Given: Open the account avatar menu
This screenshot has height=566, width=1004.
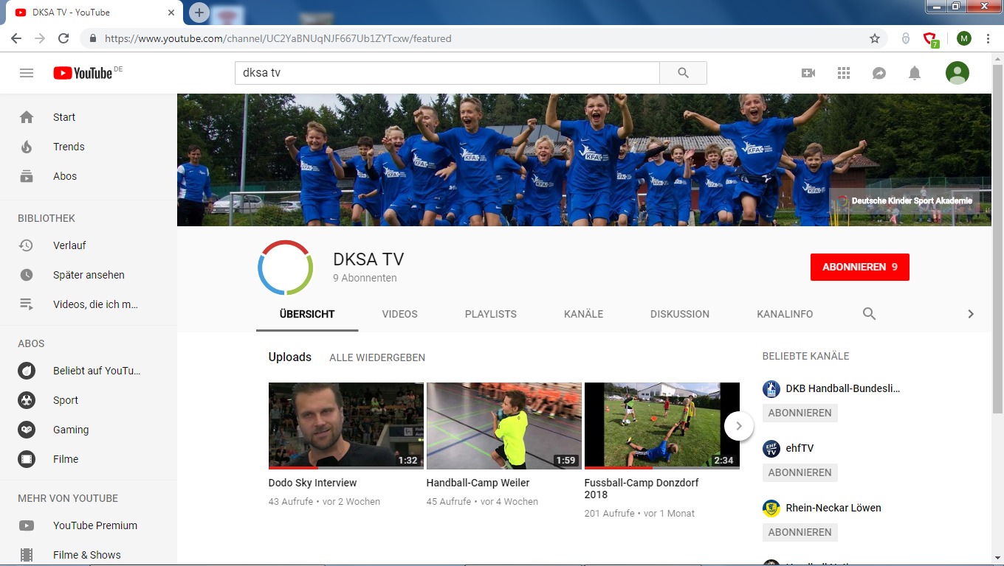Looking at the screenshot, I should pyautogui.click(x=957, y=73).
